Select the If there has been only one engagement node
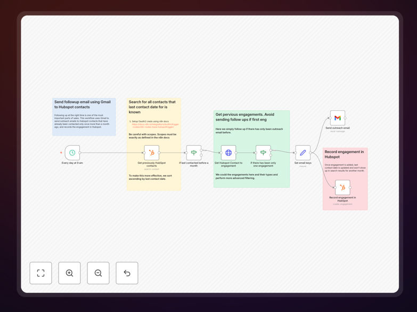 263,153
